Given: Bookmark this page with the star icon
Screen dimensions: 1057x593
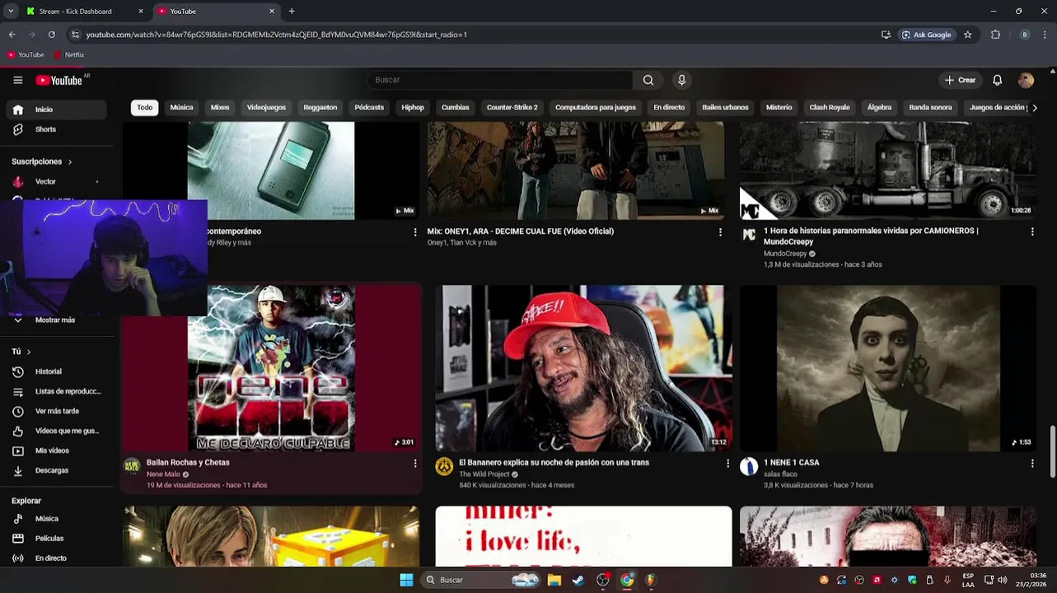Looking at the screenshot, I should [x=968, y=35].
